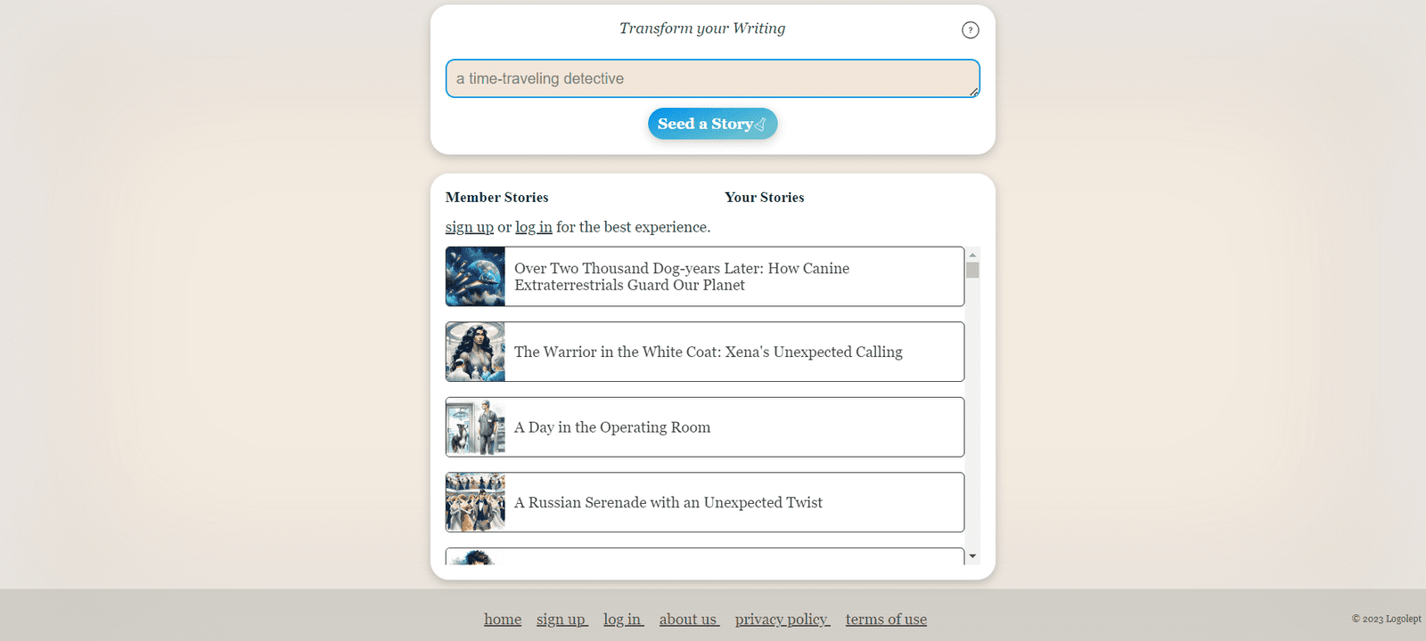Click the sign up link above stories
Screen dimensions: 1426x641
pyautogui.click(x=470, y=227)
